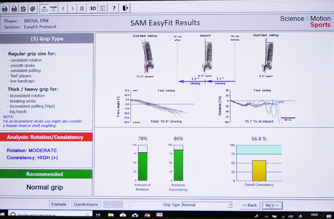The height and width of the screenshot is (219, 334).
Task: Click the 86% rotation consistency value
Action: pyautogui.click(x=178, y=139)
